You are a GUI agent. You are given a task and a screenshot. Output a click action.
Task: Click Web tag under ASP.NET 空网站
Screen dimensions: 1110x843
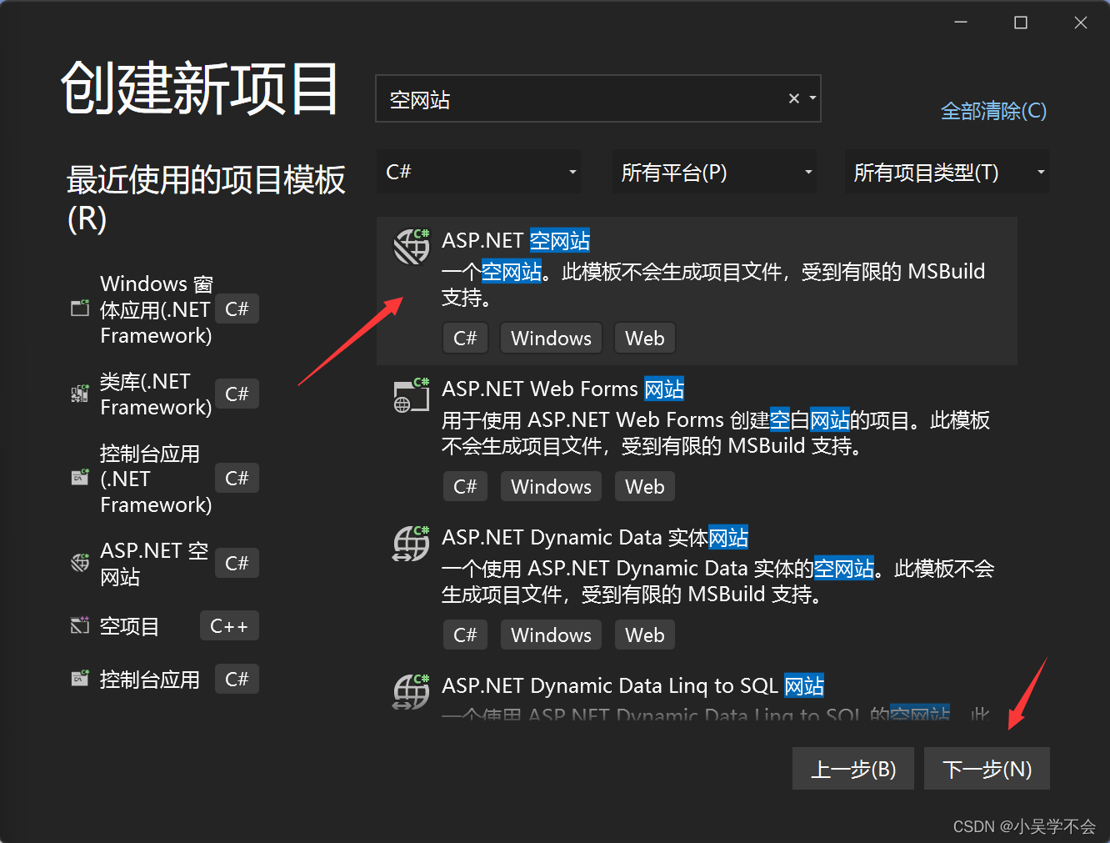coord(644,338)
